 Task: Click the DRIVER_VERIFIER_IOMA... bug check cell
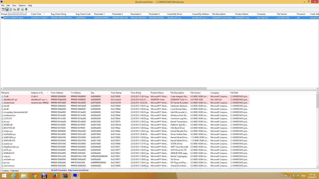[x=62, y=18]
